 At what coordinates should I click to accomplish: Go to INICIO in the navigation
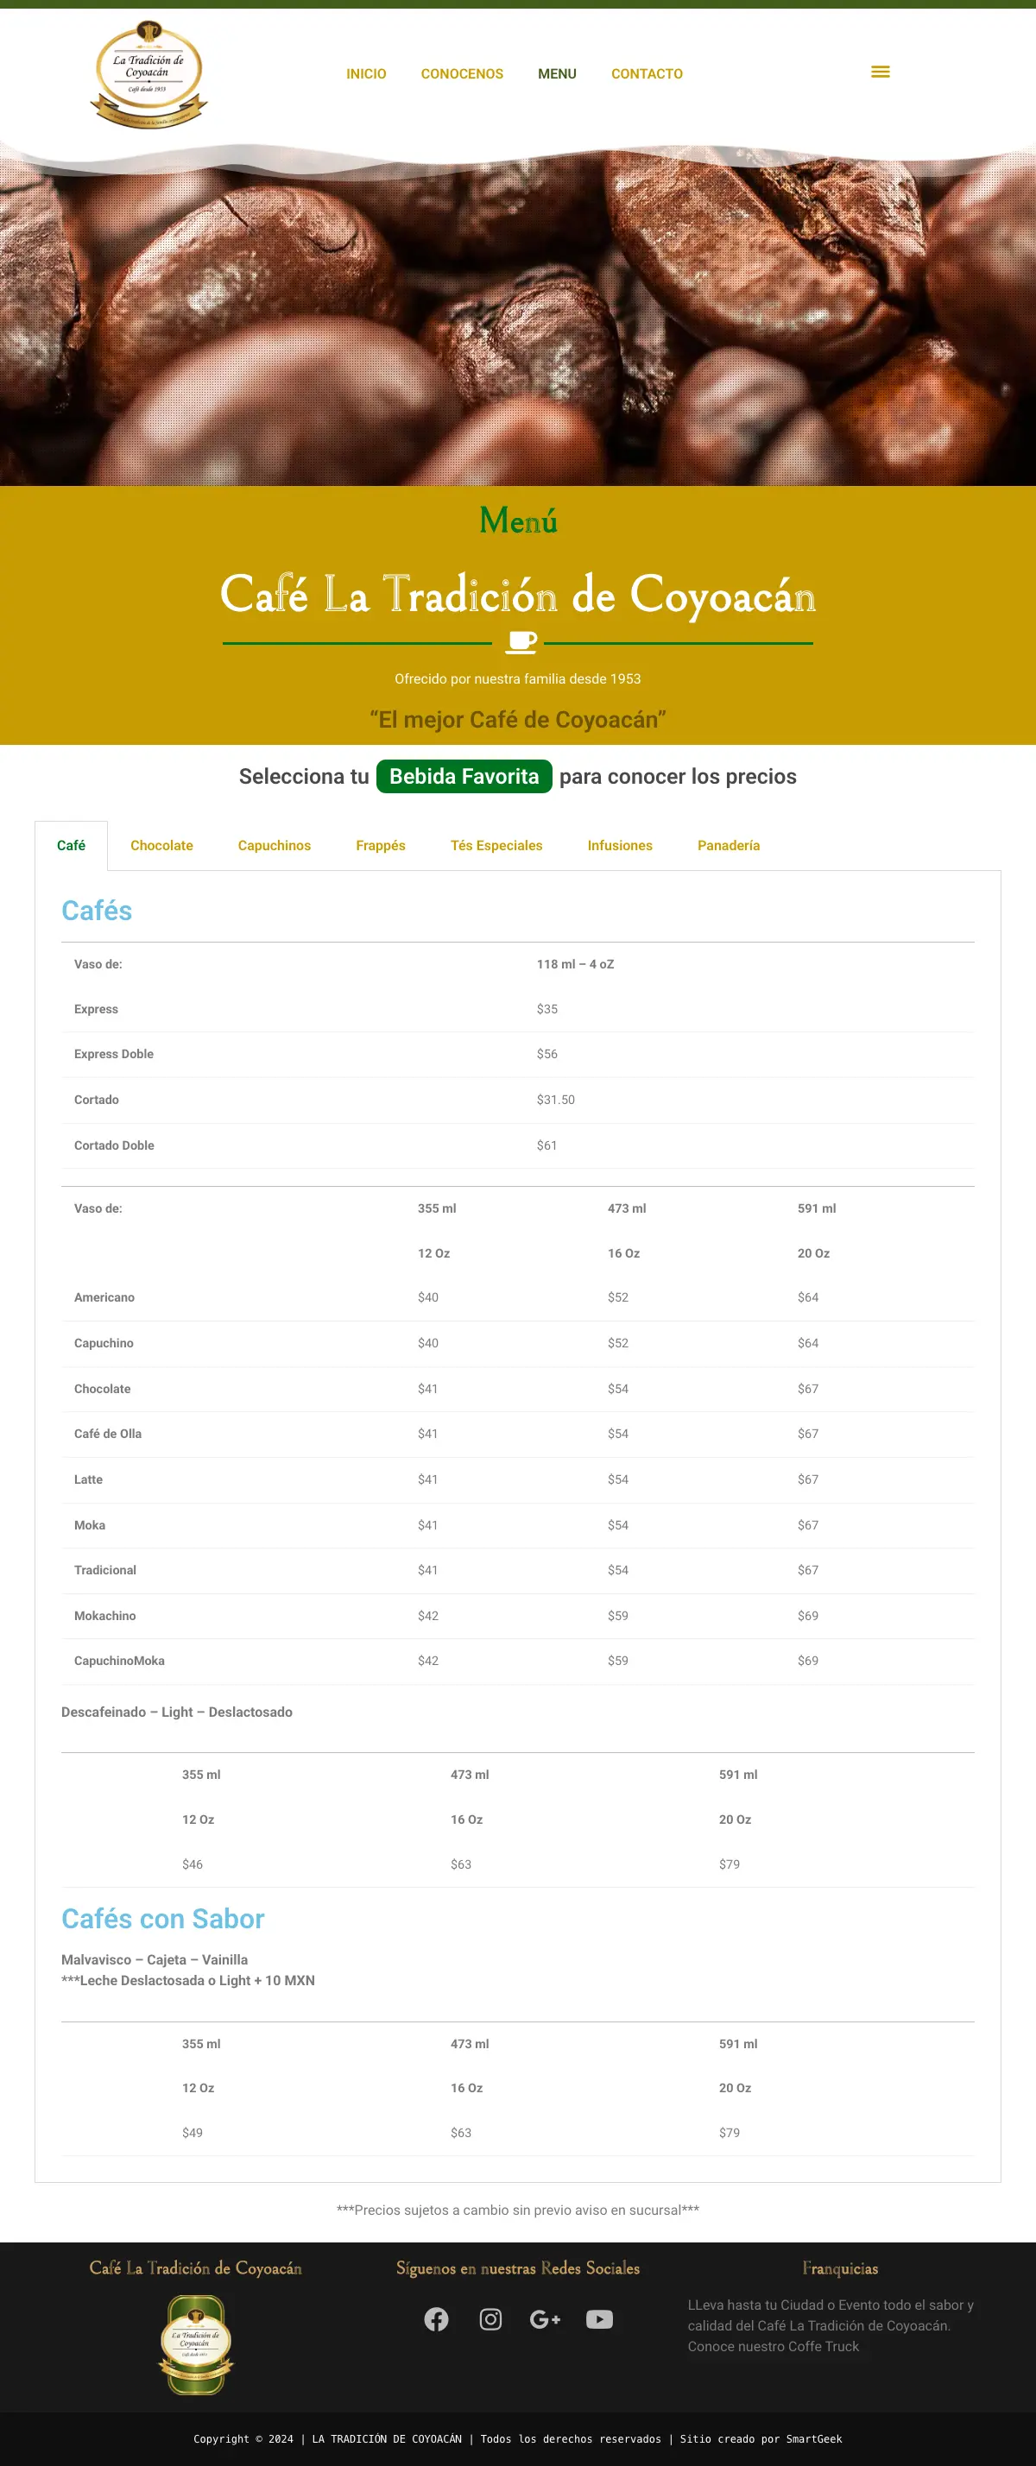pos(367,73)
